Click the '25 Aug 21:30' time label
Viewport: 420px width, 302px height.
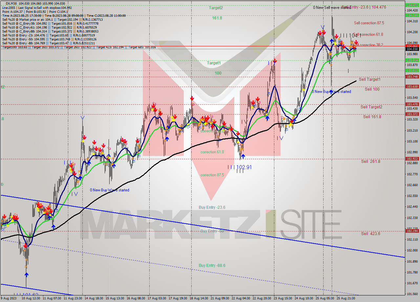tap(346, 298)
